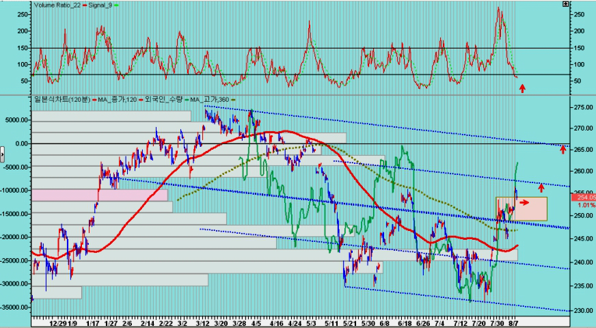Viewport: 596px width, 328px height.
Task: Open the 일본식차트(120분) legend label
Action: point(62,100)
